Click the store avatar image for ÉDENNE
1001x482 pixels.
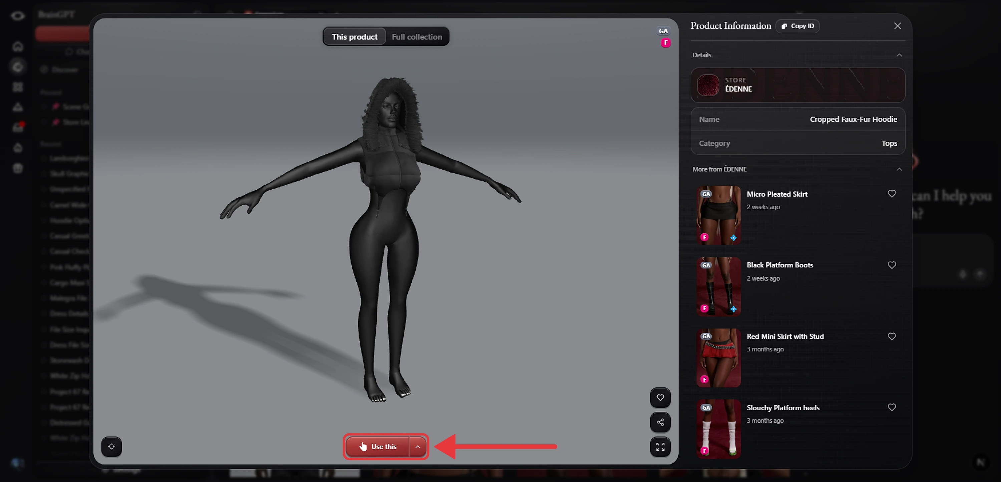(x=708, y=85)
